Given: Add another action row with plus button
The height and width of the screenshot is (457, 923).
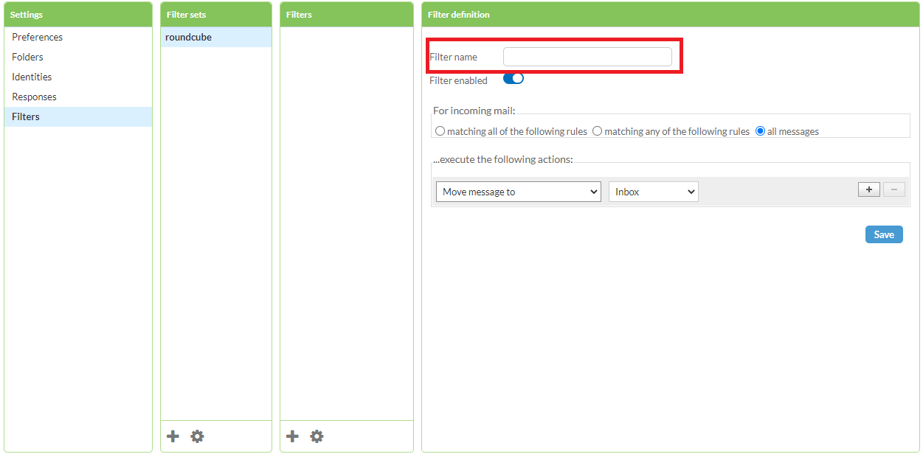Looking at the screenshot, I should [869, 189].
